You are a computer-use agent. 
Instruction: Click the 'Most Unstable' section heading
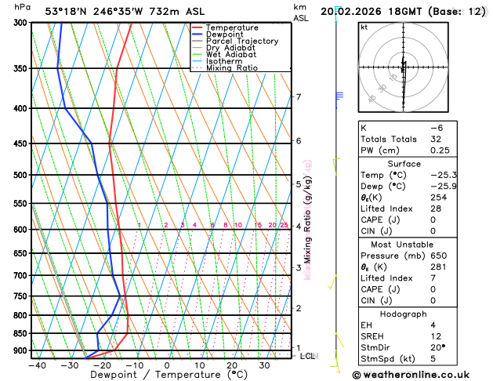[402, 245]
